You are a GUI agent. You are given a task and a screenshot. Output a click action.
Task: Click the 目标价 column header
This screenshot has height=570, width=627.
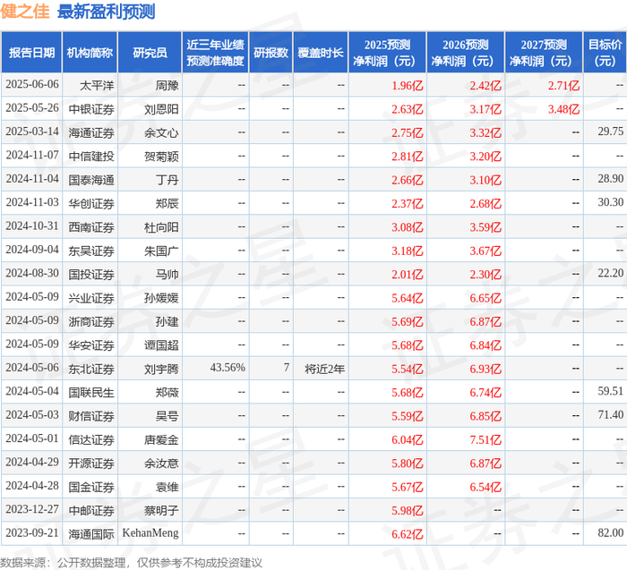coord(605,53)
